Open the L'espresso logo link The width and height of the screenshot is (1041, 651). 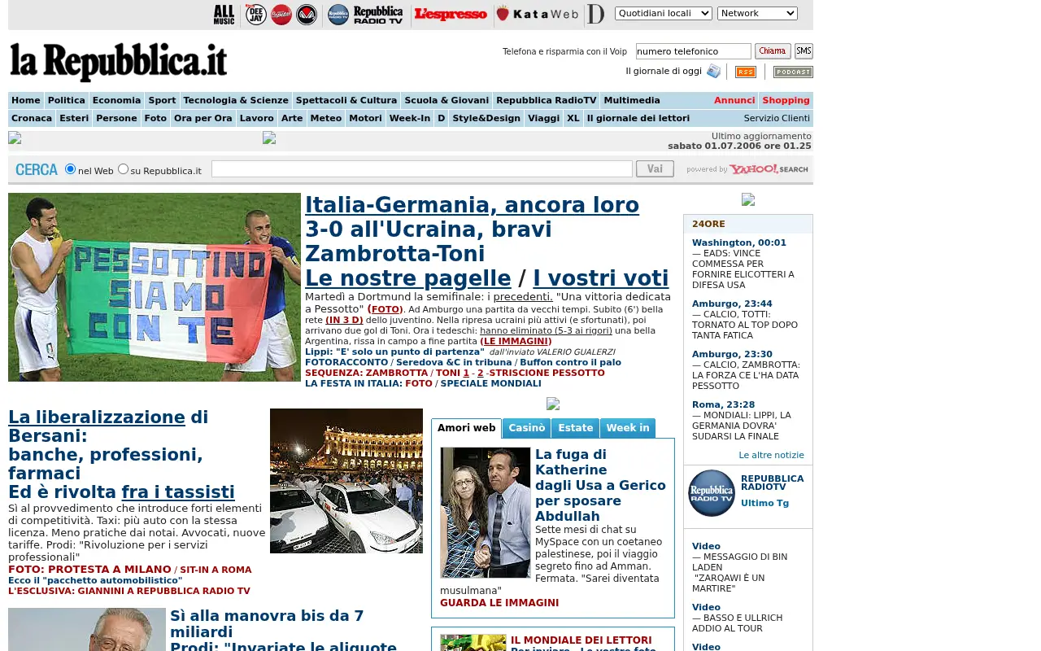pos(451,14)
